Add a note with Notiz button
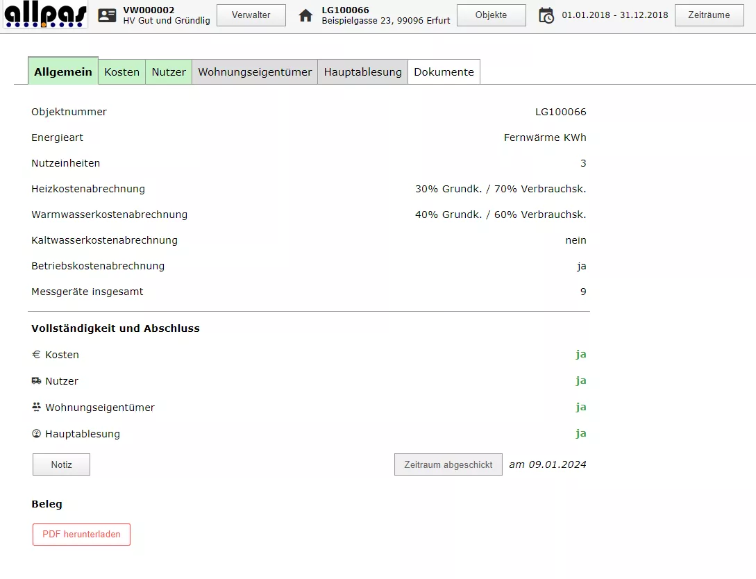This screenshot has width=756, height=579. pyautogui.click(x=61, y=465)
